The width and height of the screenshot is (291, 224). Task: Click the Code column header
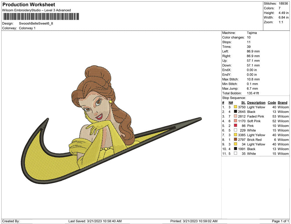(272, 103)
